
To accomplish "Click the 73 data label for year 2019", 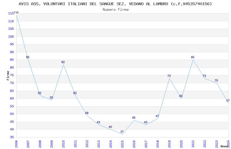I will (x=169, y=76).
